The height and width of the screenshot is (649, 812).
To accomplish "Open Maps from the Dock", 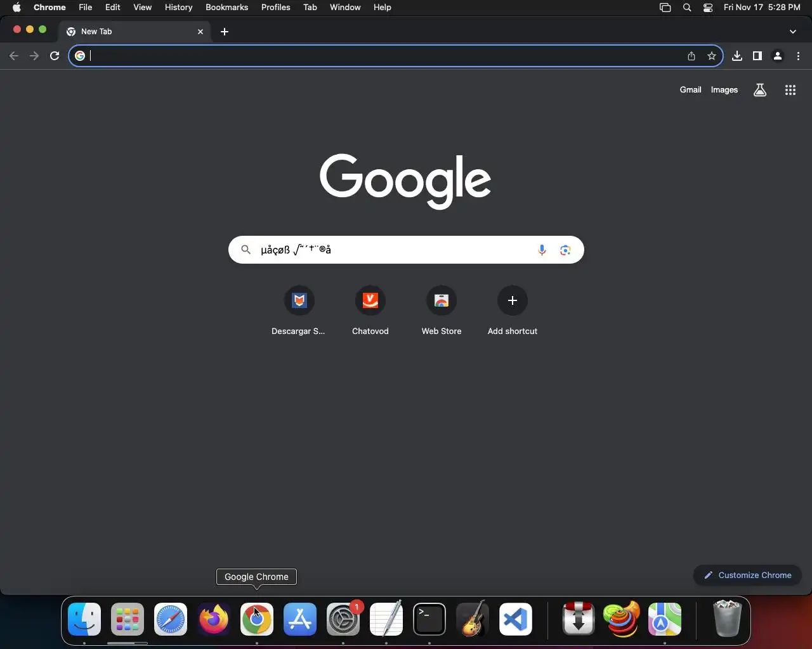I will 665,619.
